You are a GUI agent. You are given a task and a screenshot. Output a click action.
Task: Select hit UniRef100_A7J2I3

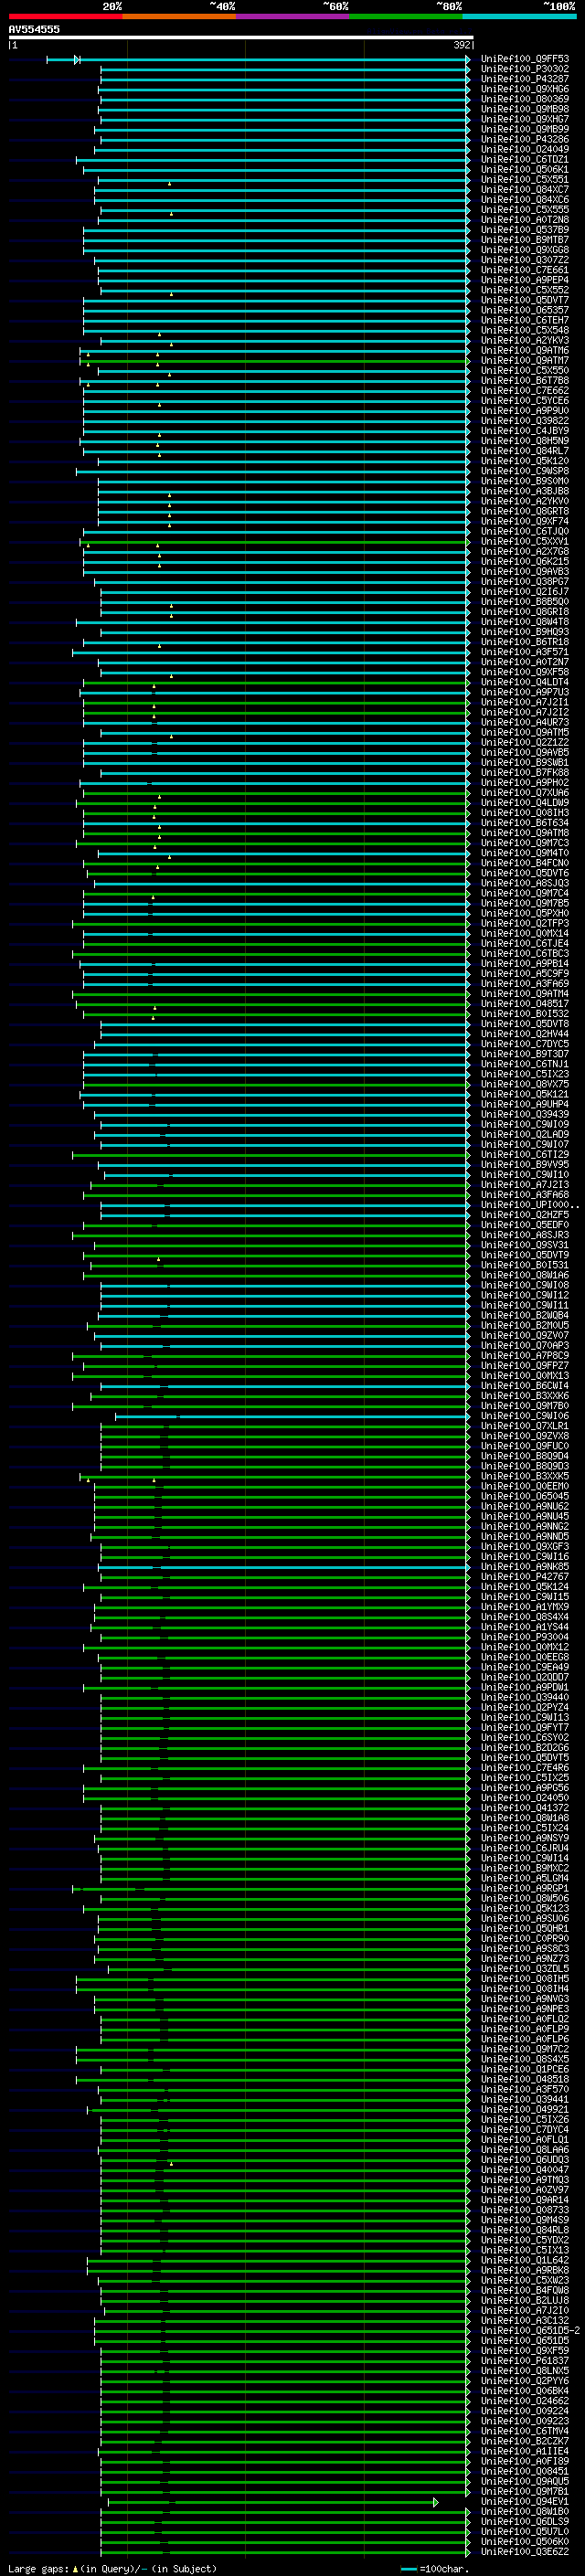click(x=525, y=1184)
